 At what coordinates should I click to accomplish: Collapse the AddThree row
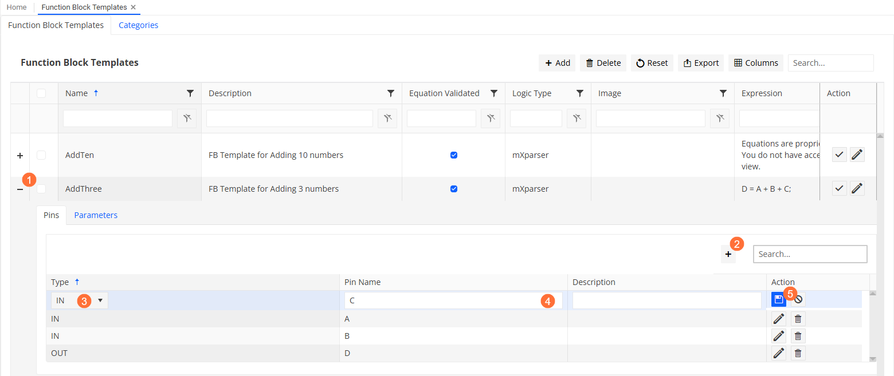click(20, 189)
